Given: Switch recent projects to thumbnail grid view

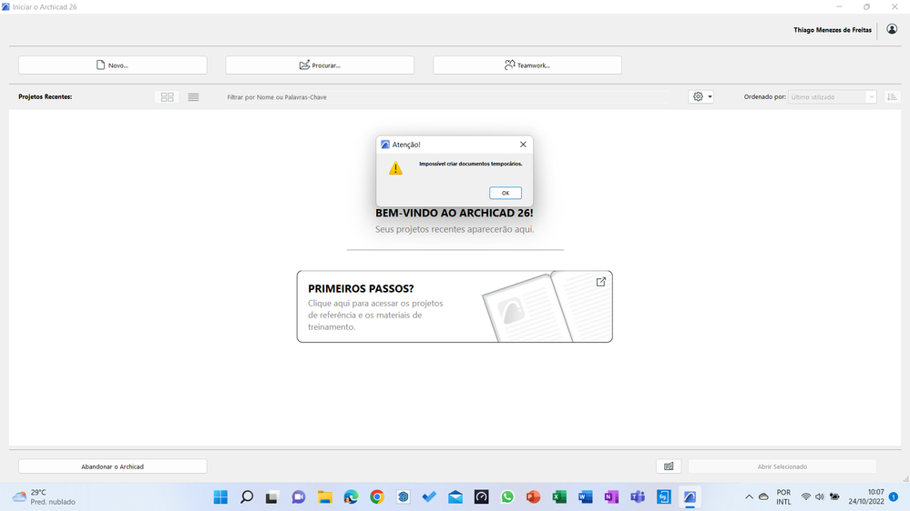Looking at the screenshot, I should [167, 97].
